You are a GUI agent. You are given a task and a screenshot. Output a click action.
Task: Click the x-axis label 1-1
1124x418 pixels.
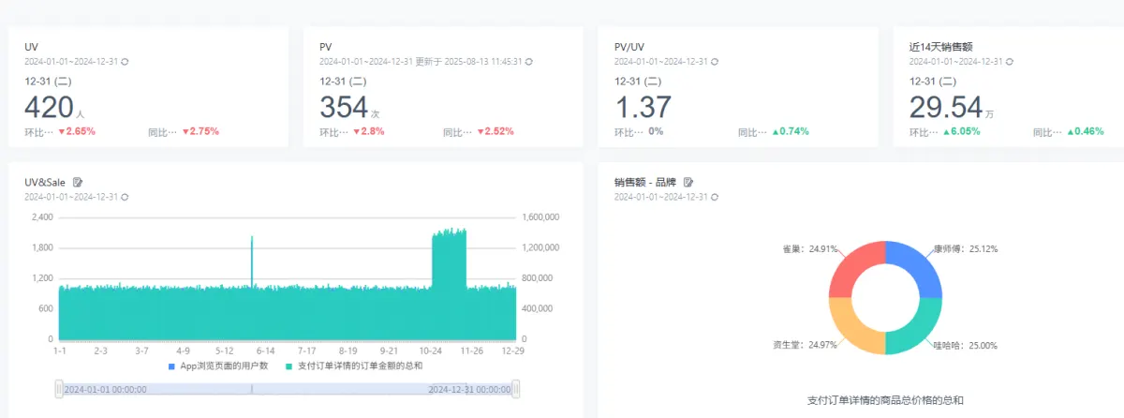60,351
